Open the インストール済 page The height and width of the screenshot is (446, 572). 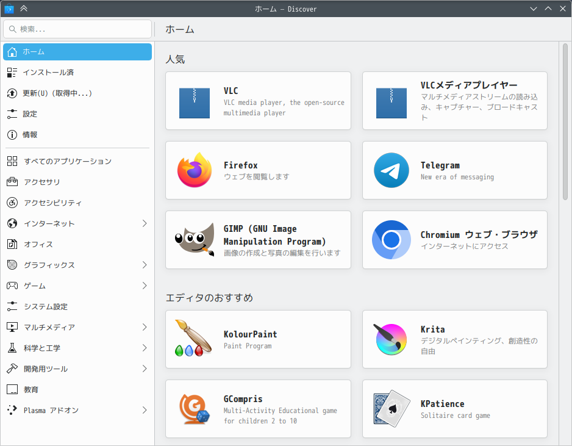click(x=77, y=73)
